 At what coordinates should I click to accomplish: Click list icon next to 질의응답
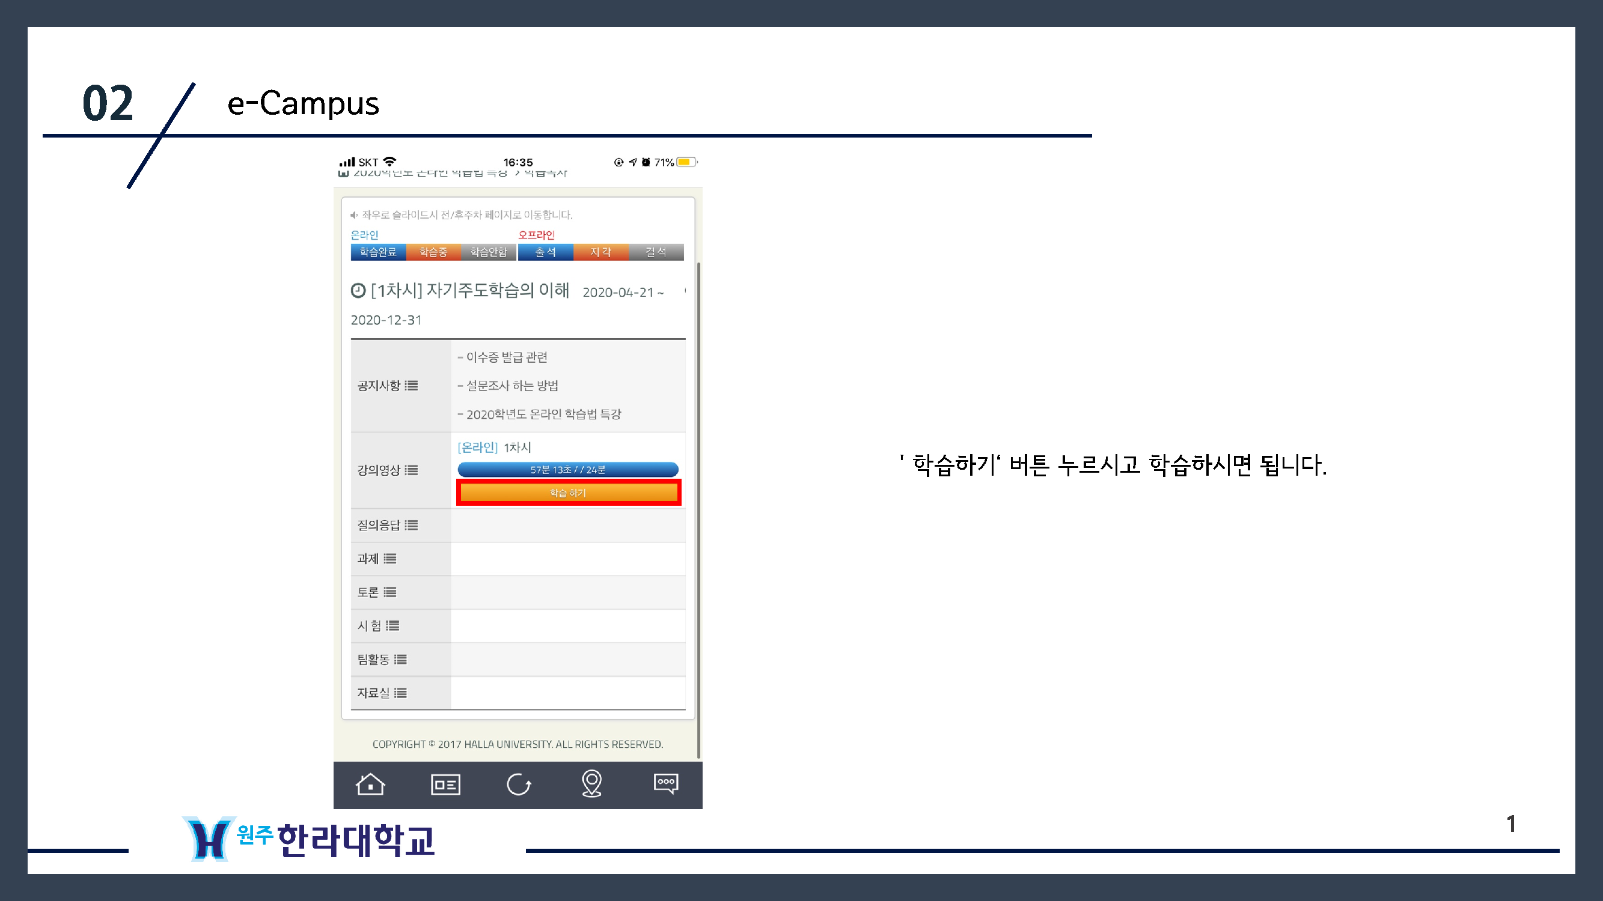click(411, 526)
